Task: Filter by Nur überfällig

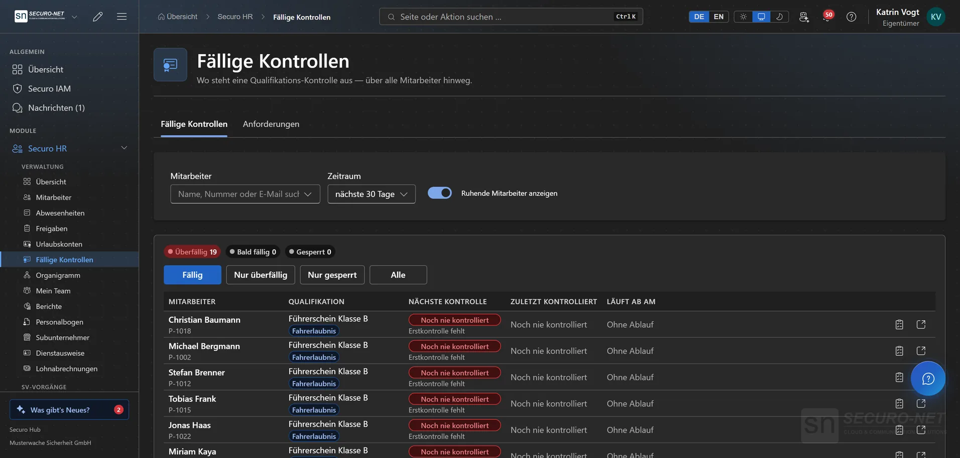Action: tap(261, 275)
